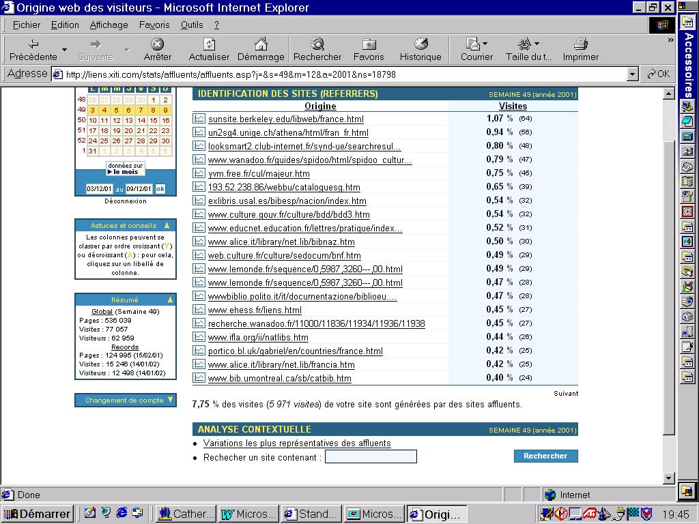Stop loading with Arrêter icon
Image resolution: width=699 pixels, height=524 pixels.
pos(158,49)
